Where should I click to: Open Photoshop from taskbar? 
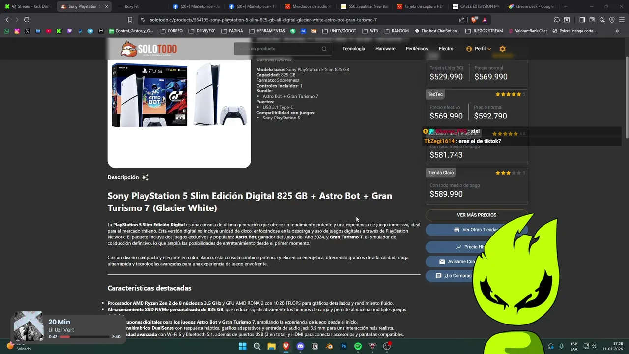point(343,346)
